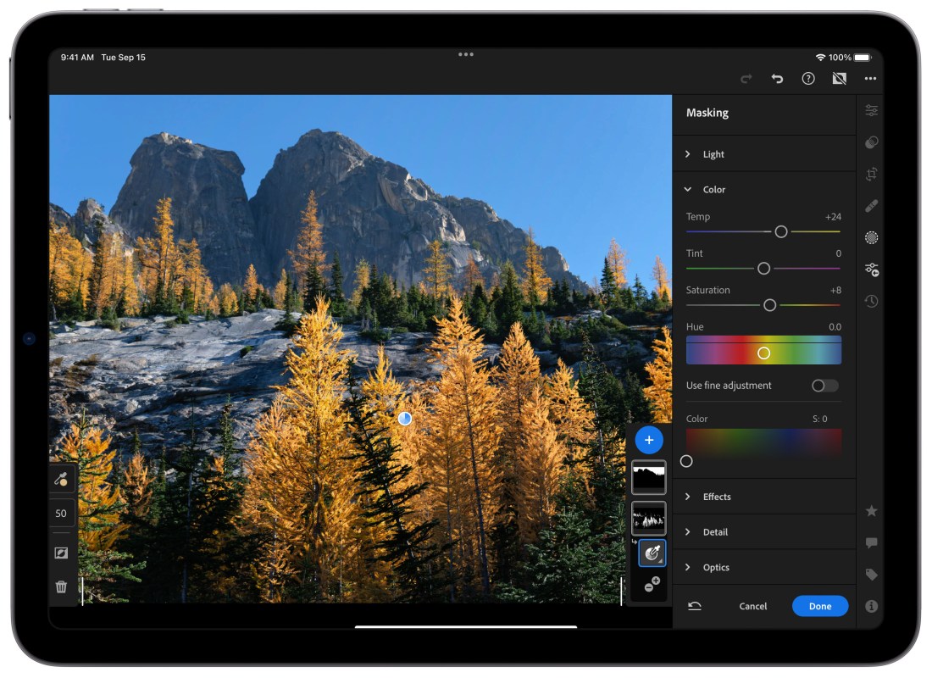Screen dimensions: 932x678
Task: Expand the Effects section
Action: tap(716, 497)
